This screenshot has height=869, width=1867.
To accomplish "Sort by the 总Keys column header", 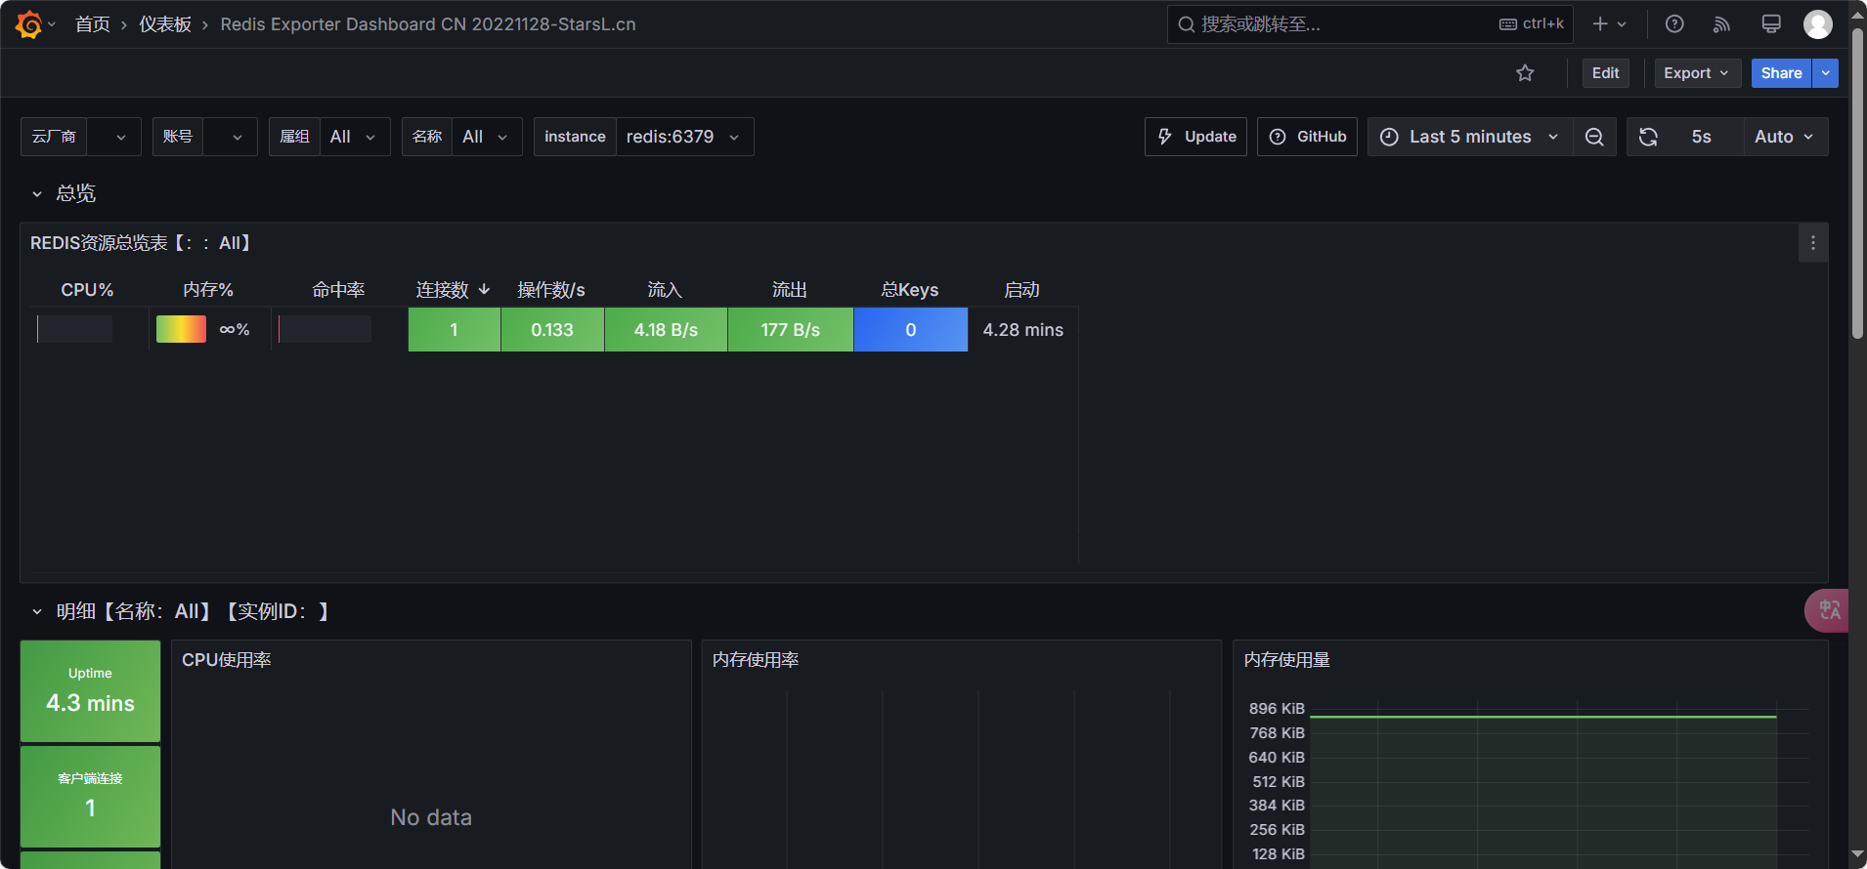I will click(x=909, y=290).
